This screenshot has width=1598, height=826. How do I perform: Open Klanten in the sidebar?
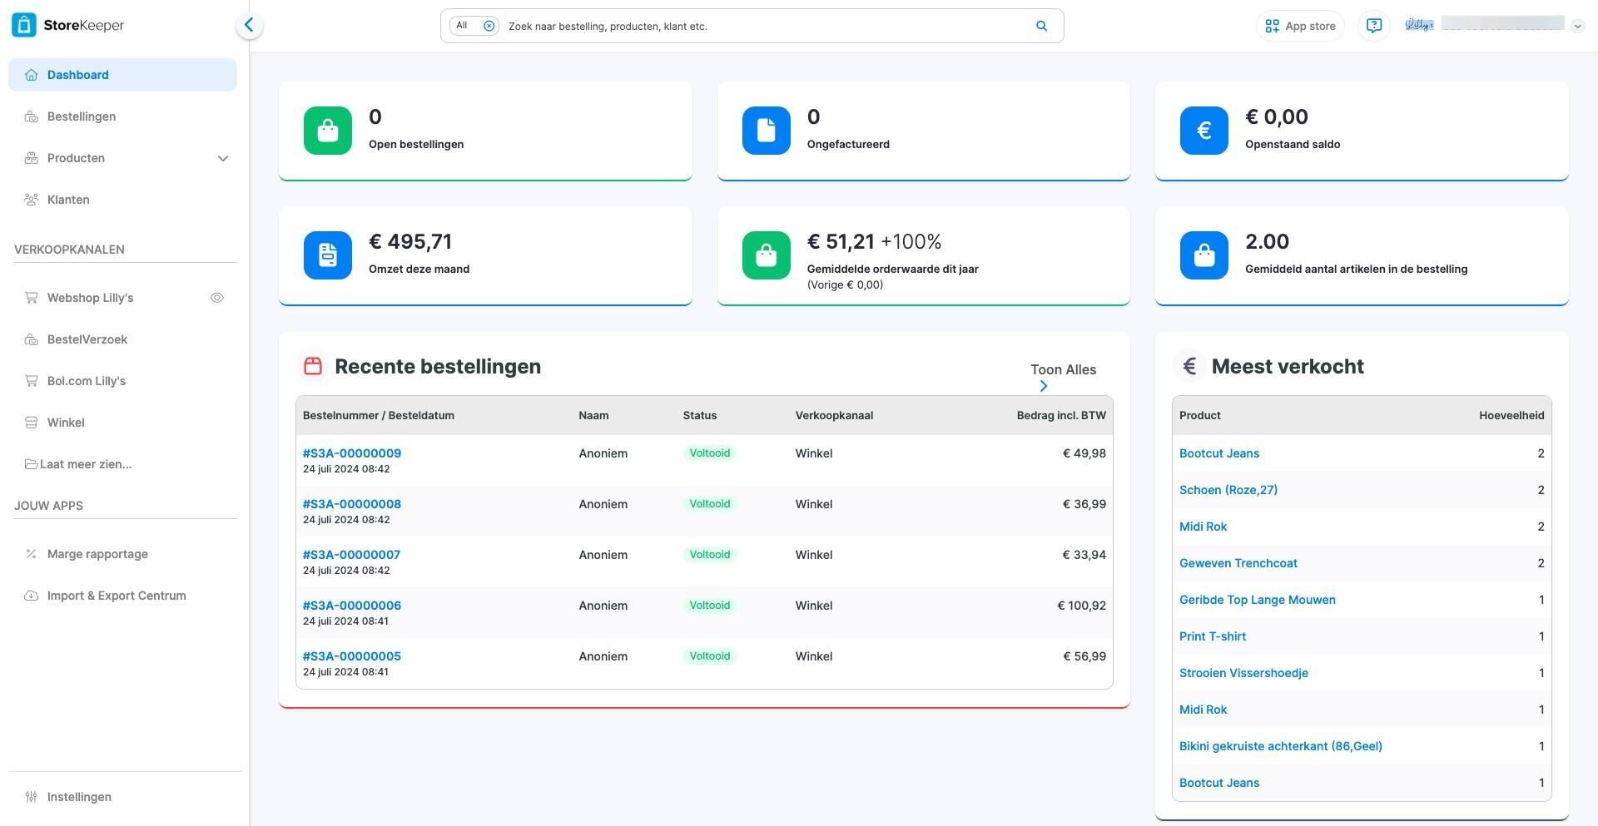pos(68,200)
